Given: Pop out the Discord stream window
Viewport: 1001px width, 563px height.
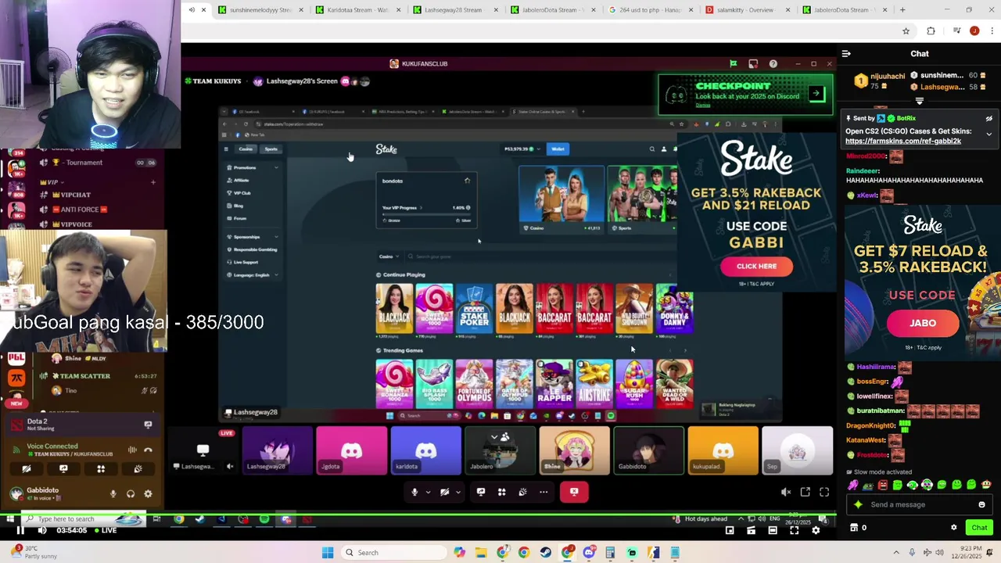Looking at the screenshot, I should coord(805,492).
